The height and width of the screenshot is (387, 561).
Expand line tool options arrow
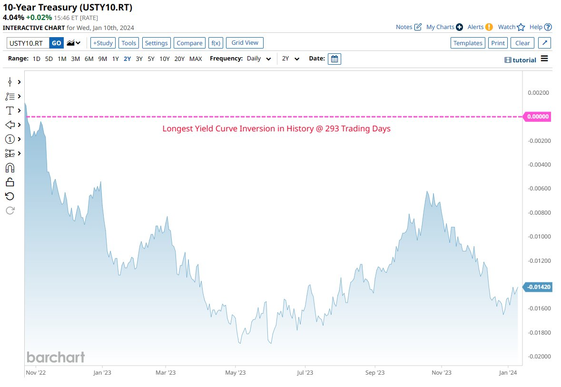(x=20, y=96)
